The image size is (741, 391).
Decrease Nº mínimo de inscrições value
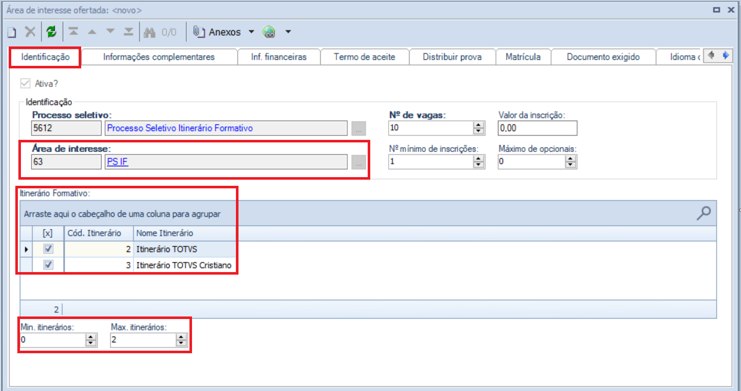point(479,165)
